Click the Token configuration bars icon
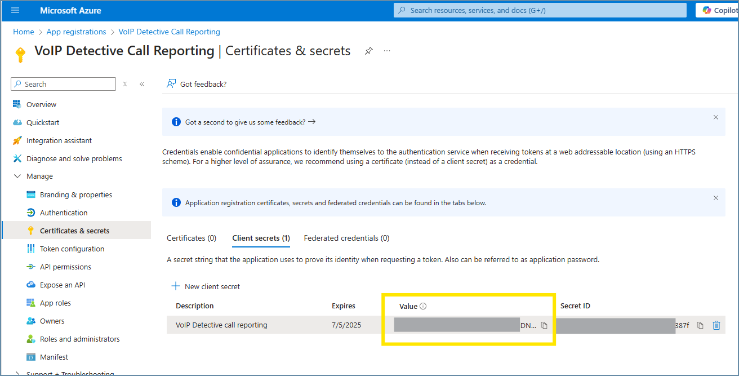 31,249
